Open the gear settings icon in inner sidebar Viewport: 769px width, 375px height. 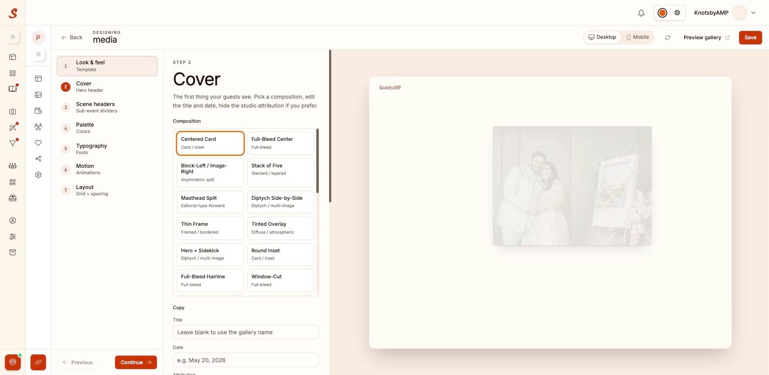point(38,175)
